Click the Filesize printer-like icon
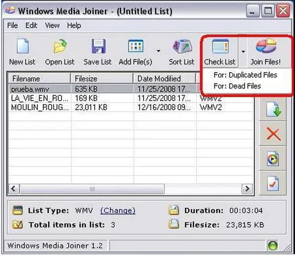 click(174, 224)
